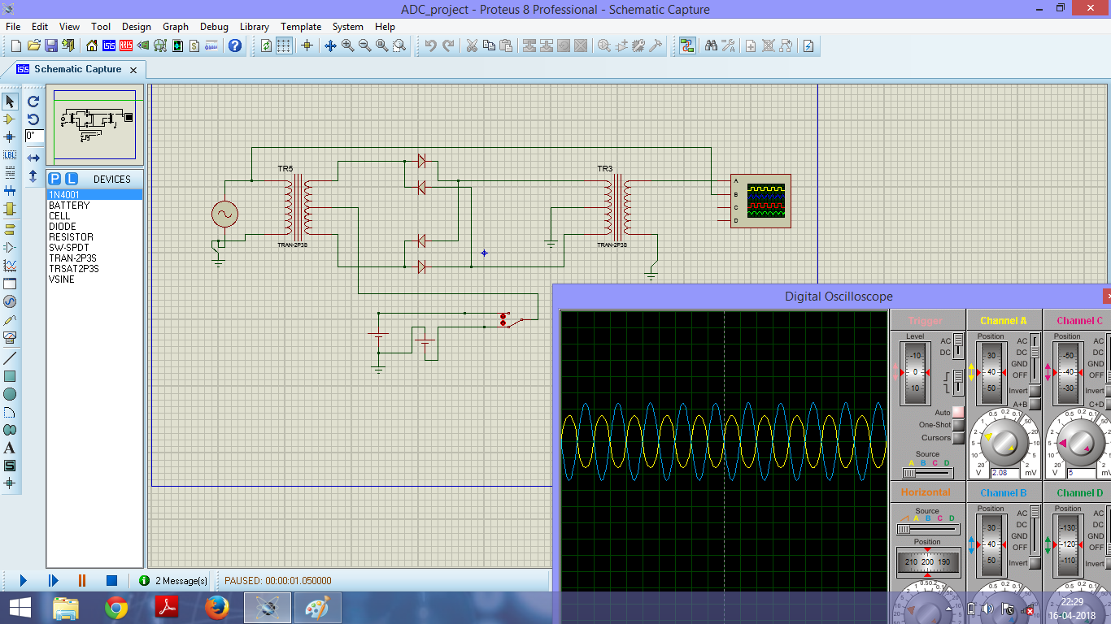Stop the simulation with stop button

point(111,580)
